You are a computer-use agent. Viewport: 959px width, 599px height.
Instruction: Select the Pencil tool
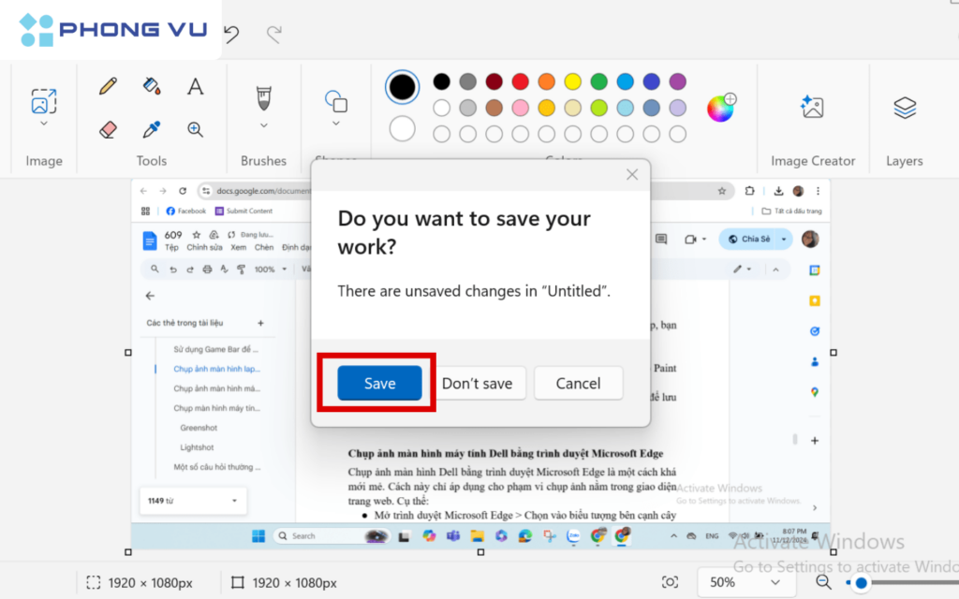click(108, 86)
